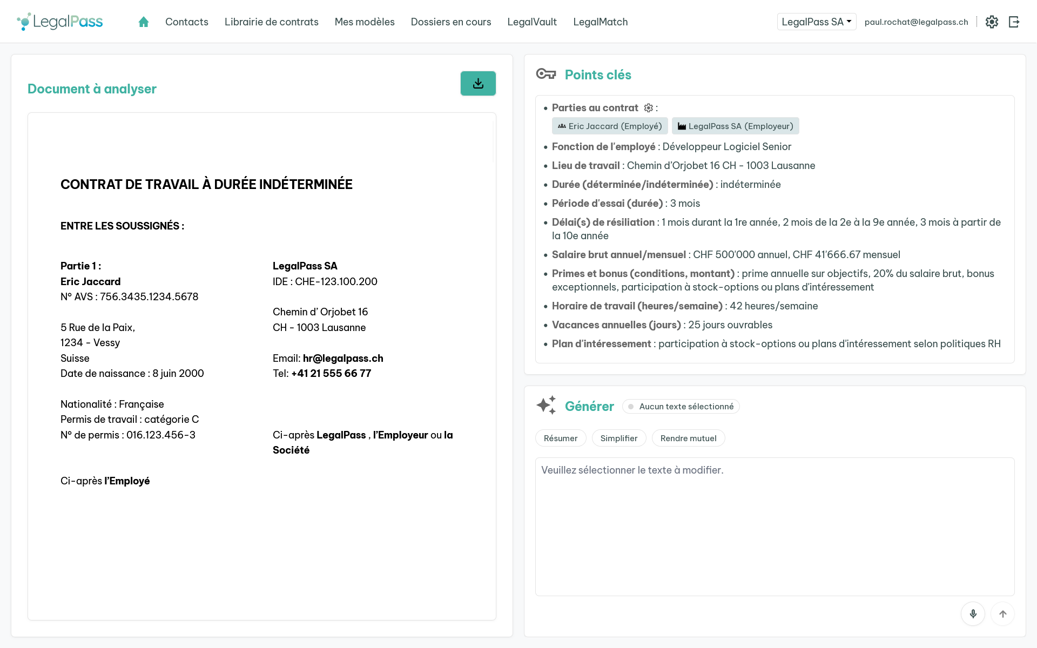The image size is (1037, 648).
Task: Click the 'Fonction de l'employé' key point
Action: tap(671, 146)
